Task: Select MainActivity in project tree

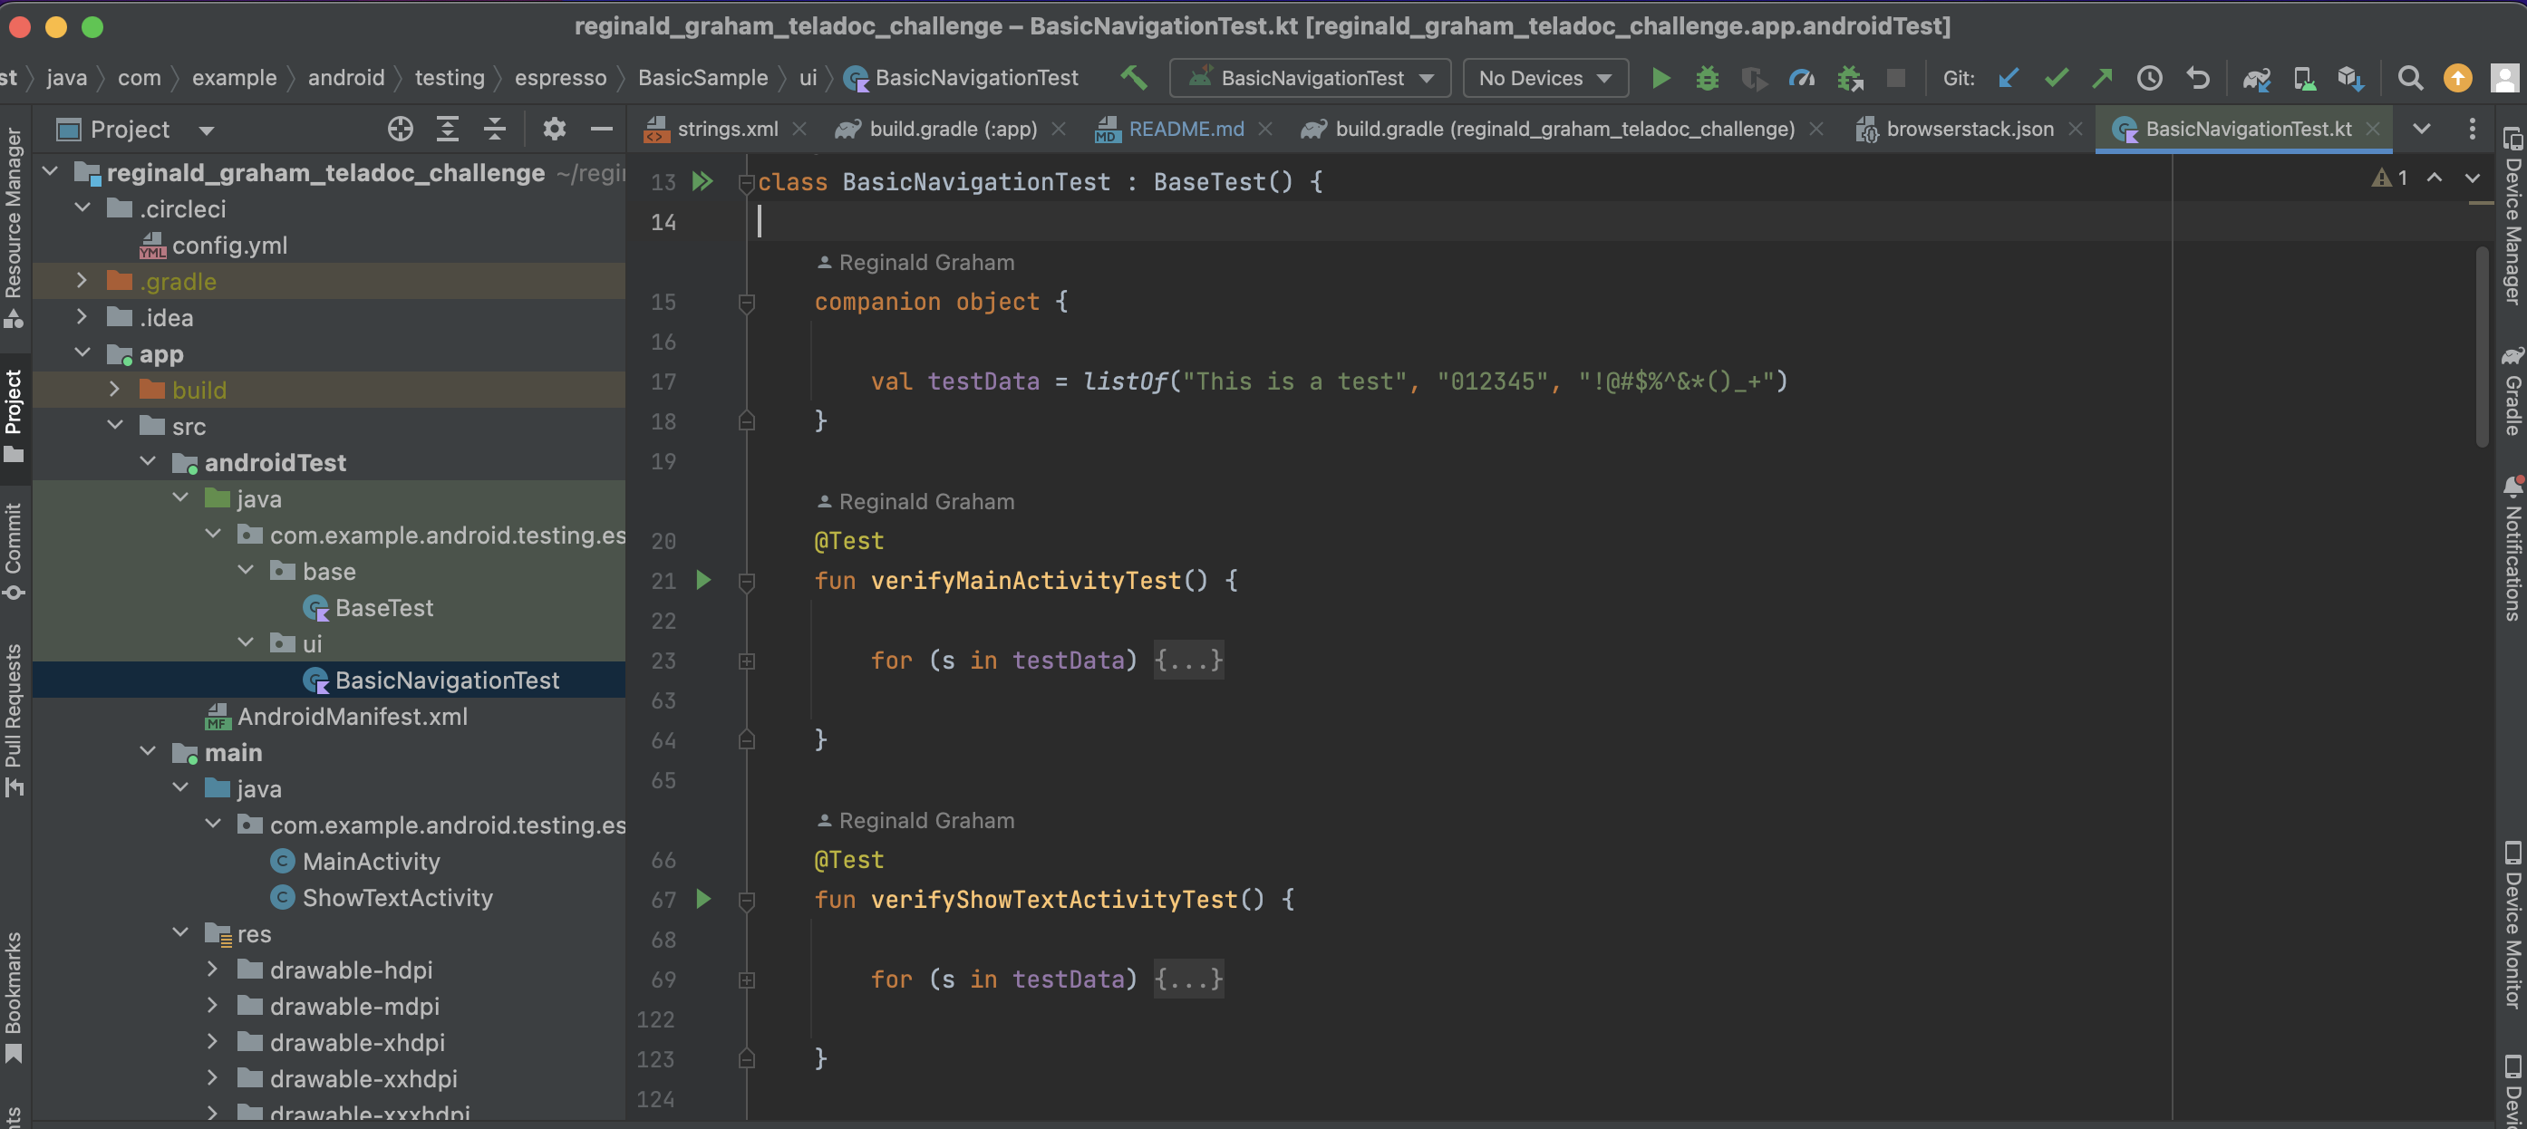Action: click(371, 861)
